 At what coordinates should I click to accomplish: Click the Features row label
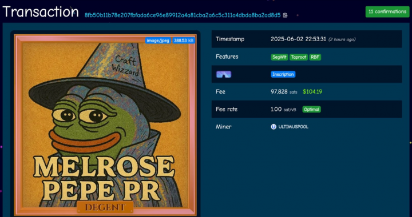pyautogui.click(x=227, y=57)
